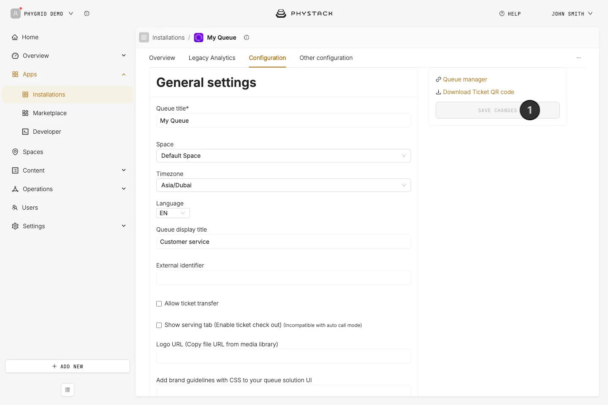
Task: Click the Logo URL input field
Action: [283, 356]
